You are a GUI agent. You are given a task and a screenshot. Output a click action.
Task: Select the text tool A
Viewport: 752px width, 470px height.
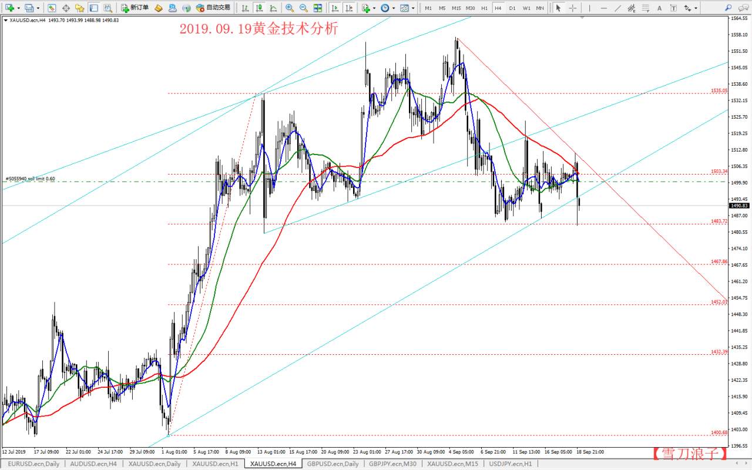(x=659, y=8)
